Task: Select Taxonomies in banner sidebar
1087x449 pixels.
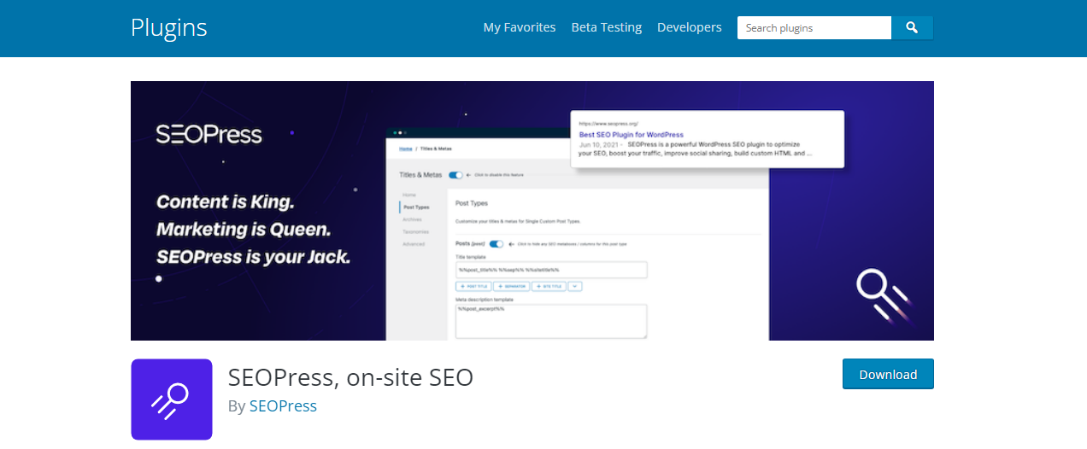Action: point(416,231)
